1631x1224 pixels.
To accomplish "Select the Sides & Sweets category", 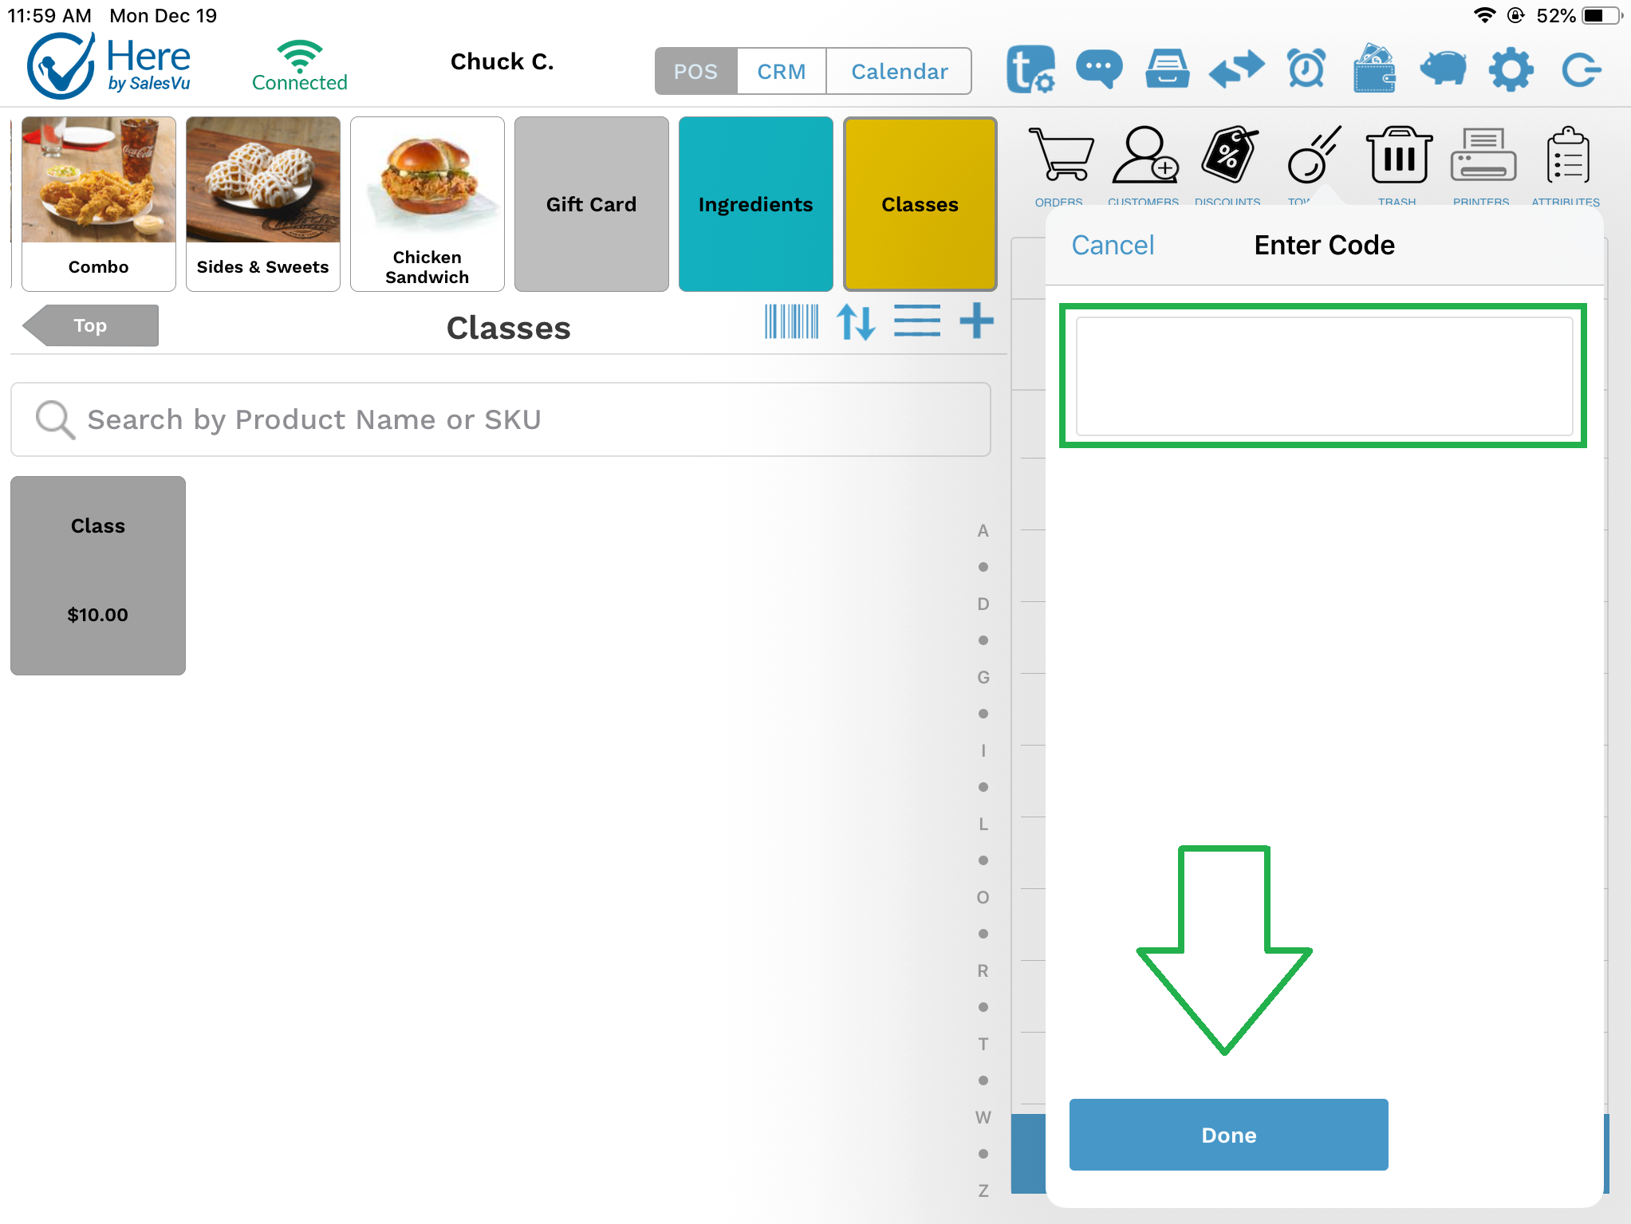I will pos(263,204).
